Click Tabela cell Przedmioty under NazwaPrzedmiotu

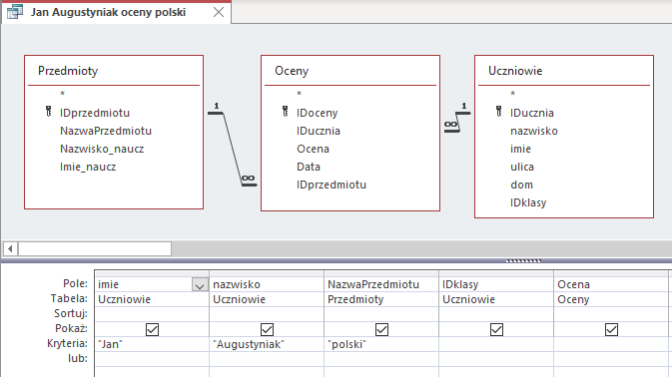[381, 299]
